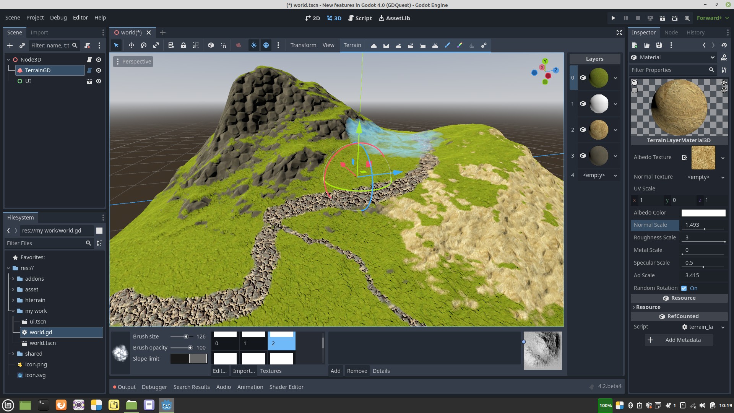
Task: Open the Details button
Action: [x=381, y=371]
